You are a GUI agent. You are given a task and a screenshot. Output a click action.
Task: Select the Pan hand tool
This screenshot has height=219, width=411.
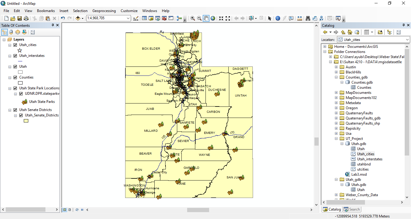(206, 18)
